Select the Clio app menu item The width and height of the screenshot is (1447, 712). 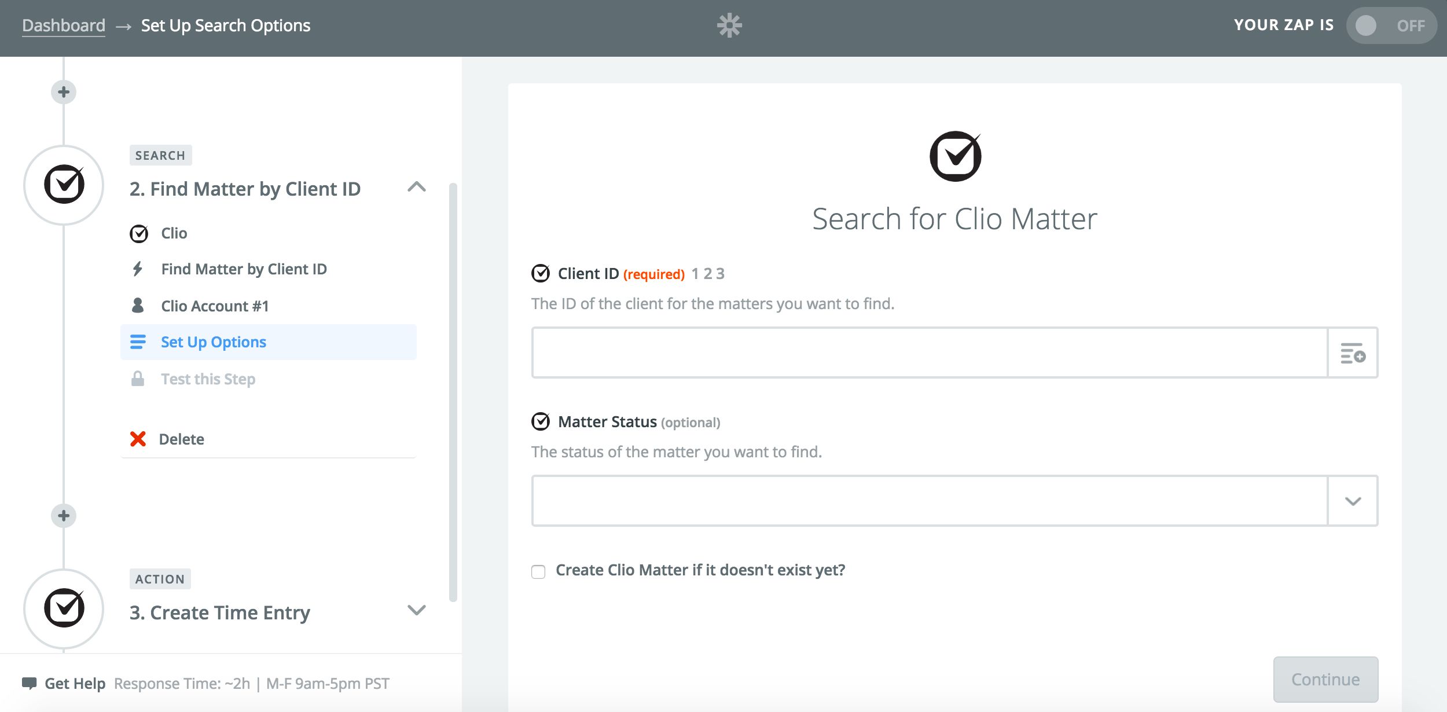point(269,233)
